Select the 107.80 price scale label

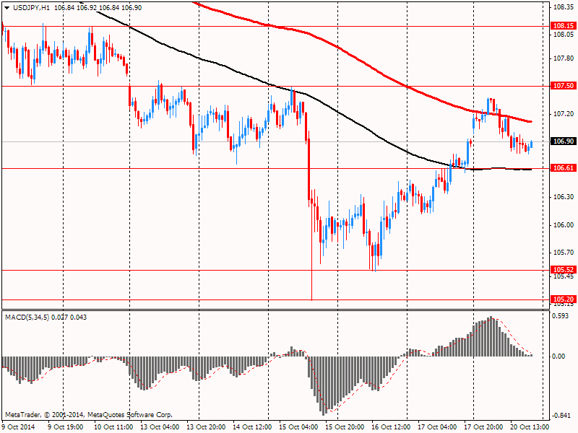[x=564, y=58]
